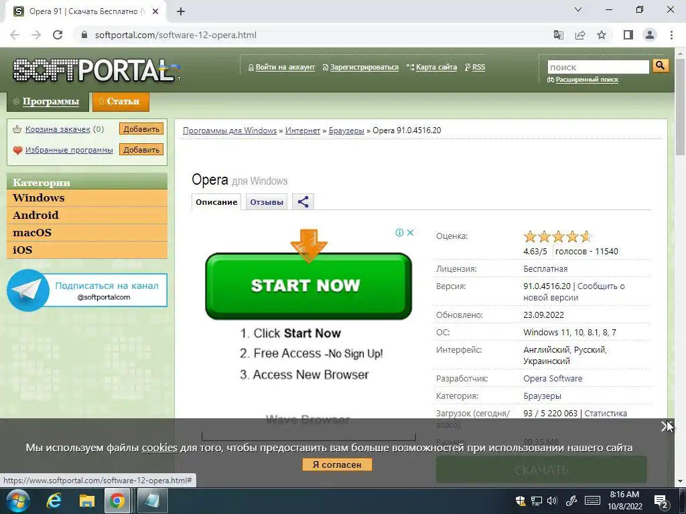686x514 pixels.
Task: Click Добавить next to Избранные программы
Action: click(141, 149)
